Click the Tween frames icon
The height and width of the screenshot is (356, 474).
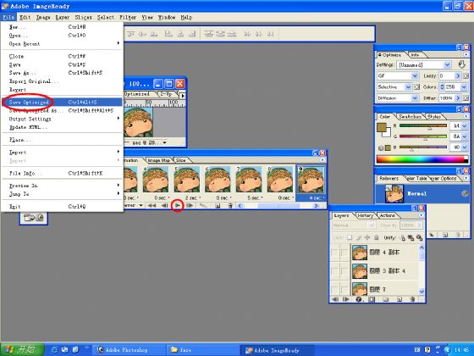coord(203,205)
